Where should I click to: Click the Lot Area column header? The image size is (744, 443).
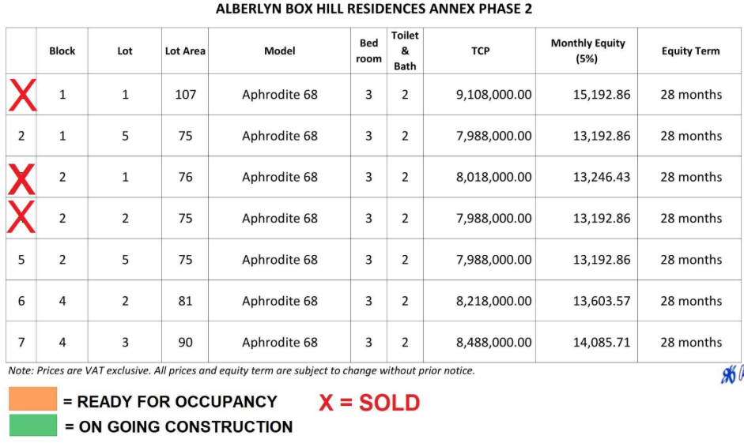[x=185, y=51]
